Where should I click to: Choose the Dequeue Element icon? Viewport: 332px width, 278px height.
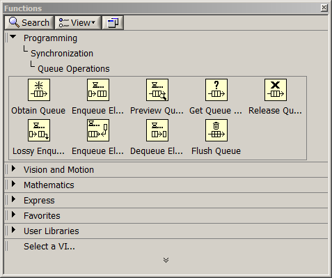coord(157,130)
